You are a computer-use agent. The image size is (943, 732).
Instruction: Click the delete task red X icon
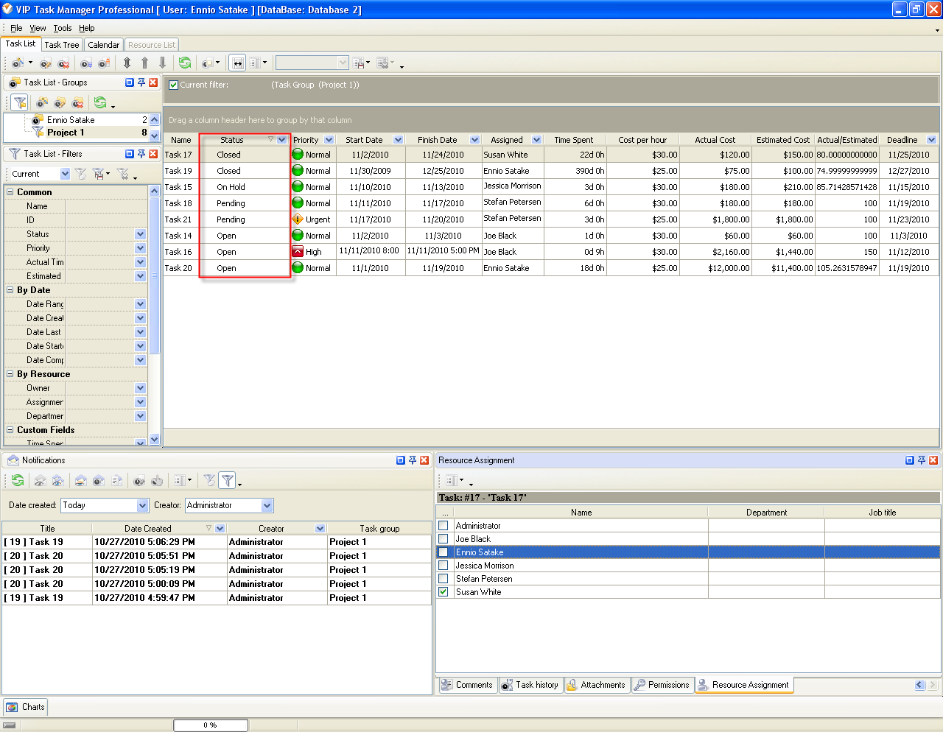62,63
